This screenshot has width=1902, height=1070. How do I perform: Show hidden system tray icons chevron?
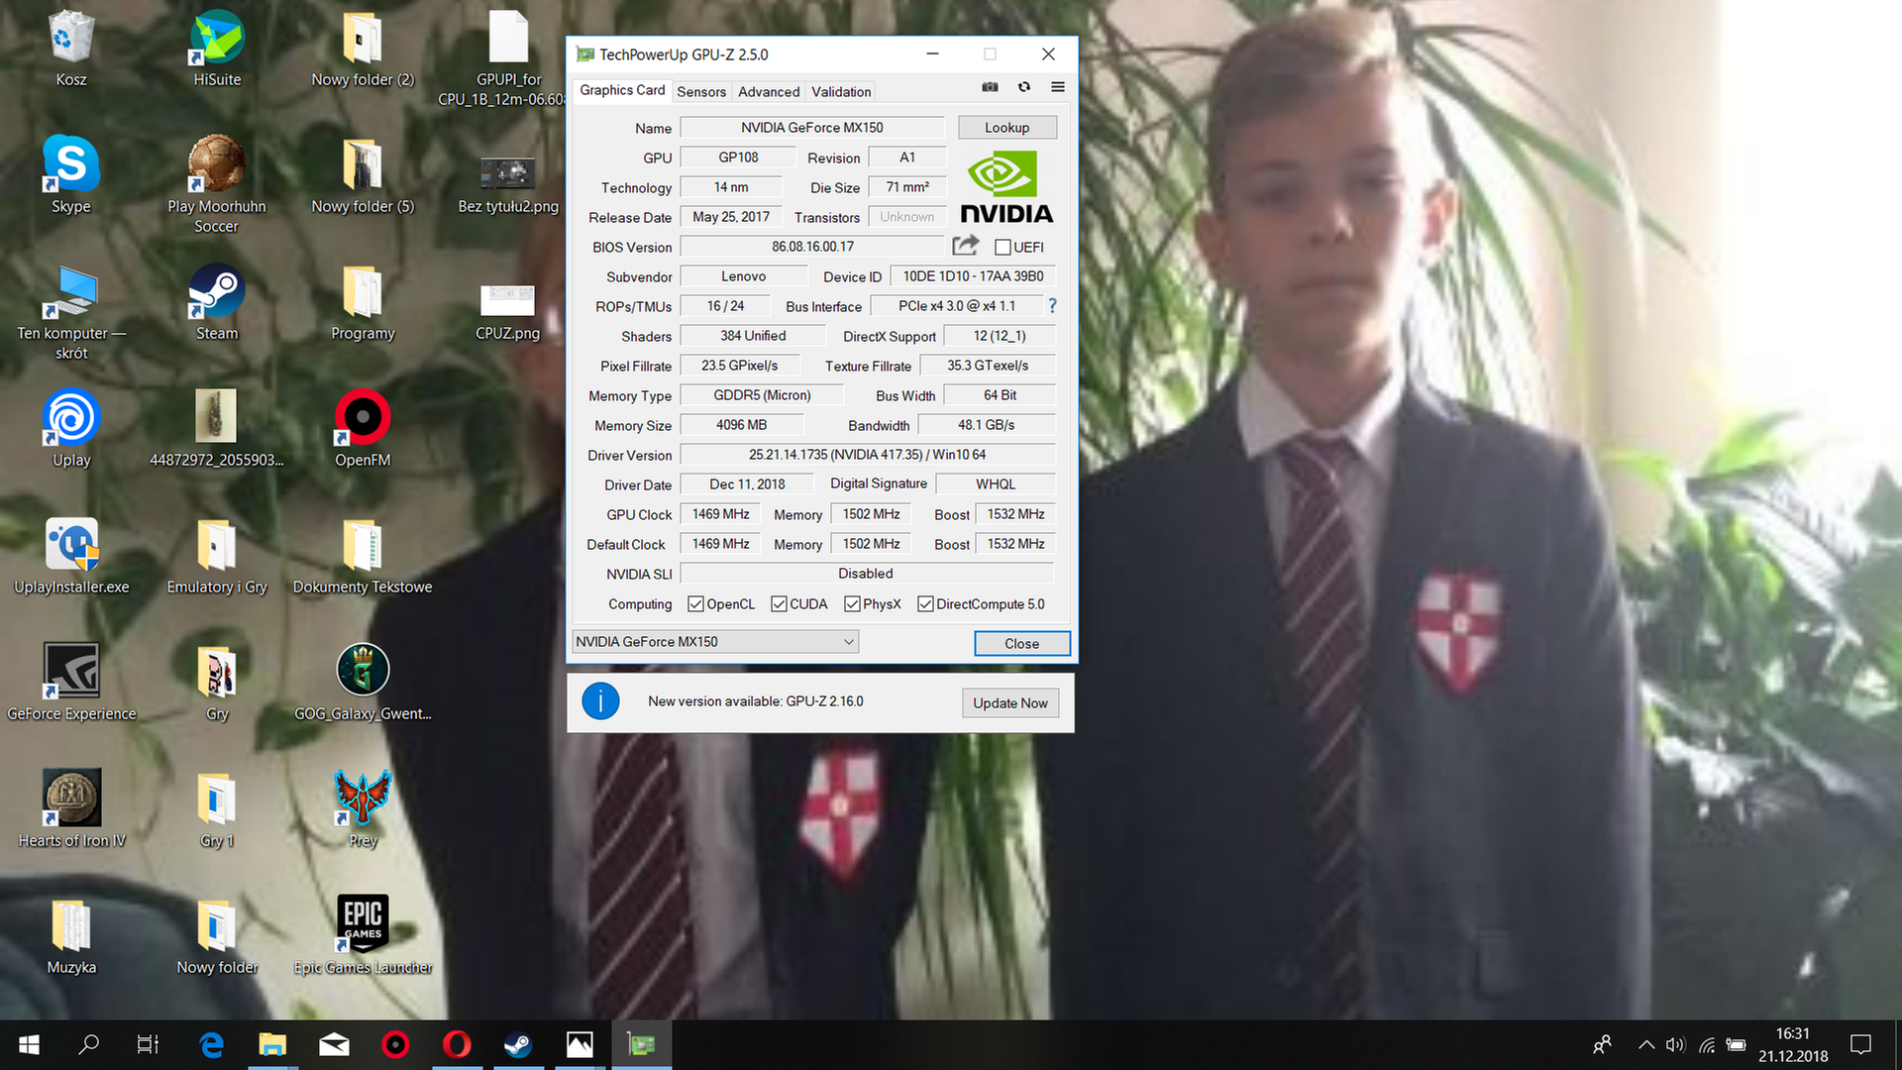1645,1044
